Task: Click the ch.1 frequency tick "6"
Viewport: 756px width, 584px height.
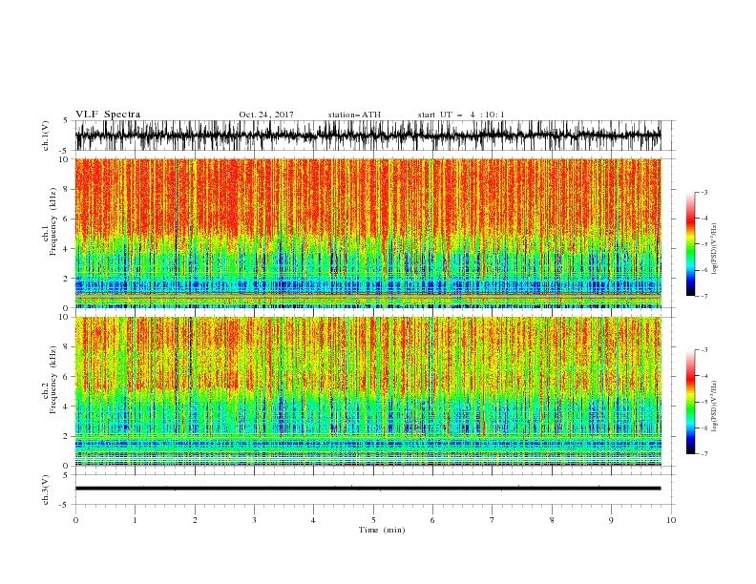Action: click(x=66, y=219)
